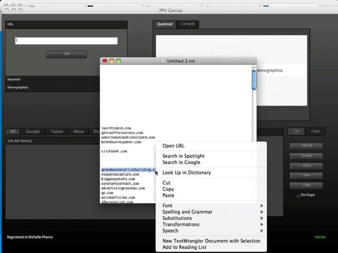
Task: Click the CSV export button
Action: (296, 131)
